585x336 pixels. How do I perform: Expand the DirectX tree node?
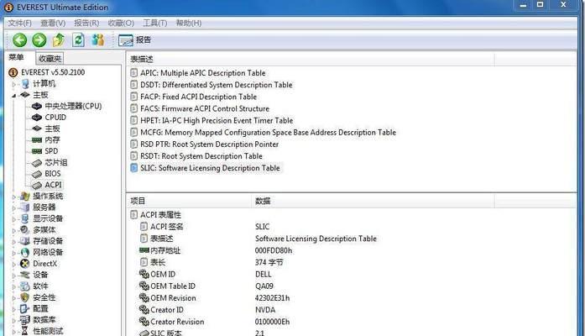point(13,265)
